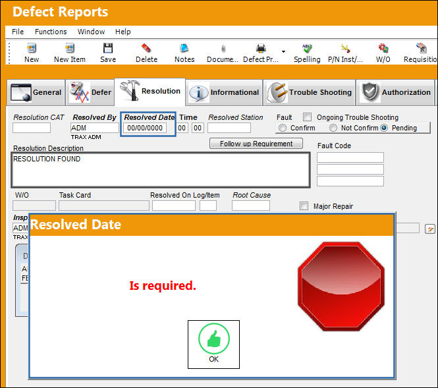Click the Follow up Requirement button
The height and width of the screenshot is (388, 438).
pos(256,144)
